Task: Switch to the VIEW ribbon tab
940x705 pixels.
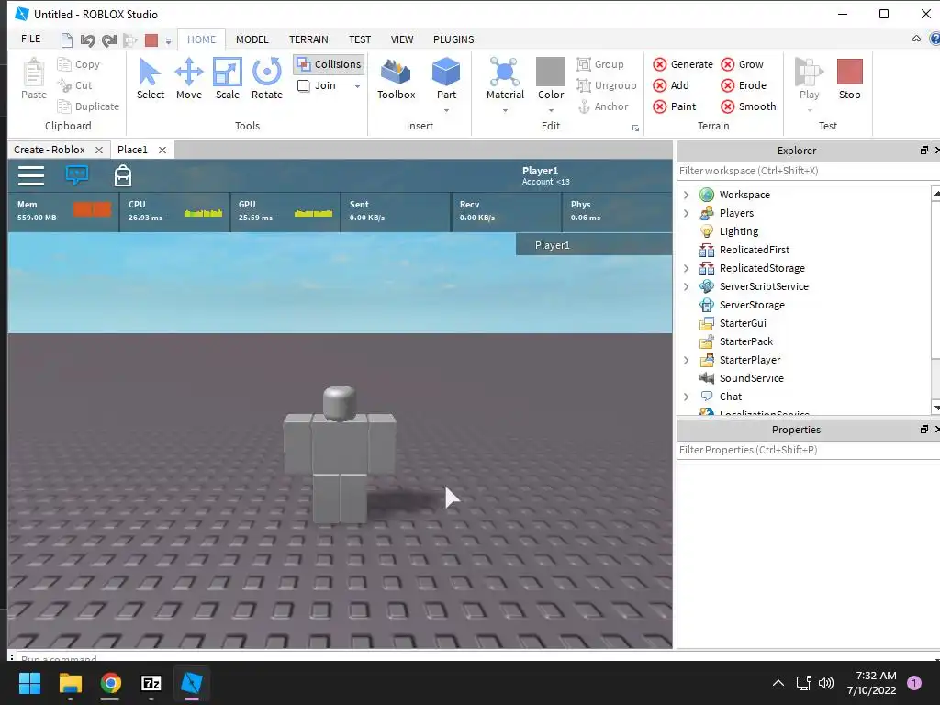Action: 402,39
